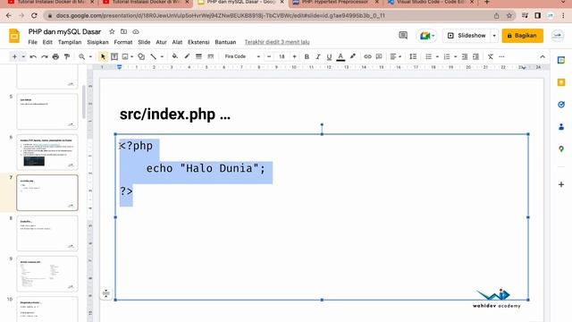Click the Highlight color icon
Screen dimensions: 572x322
[352, 56]
